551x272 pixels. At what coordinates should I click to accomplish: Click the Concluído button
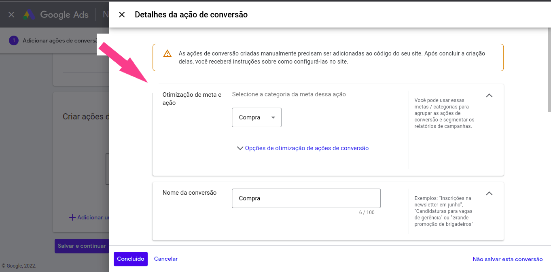(131, 259)
